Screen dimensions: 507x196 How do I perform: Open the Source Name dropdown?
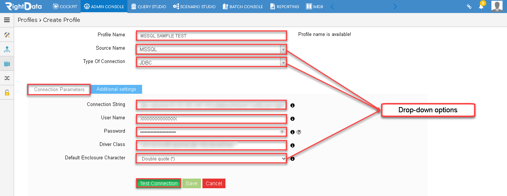point(211,49)
